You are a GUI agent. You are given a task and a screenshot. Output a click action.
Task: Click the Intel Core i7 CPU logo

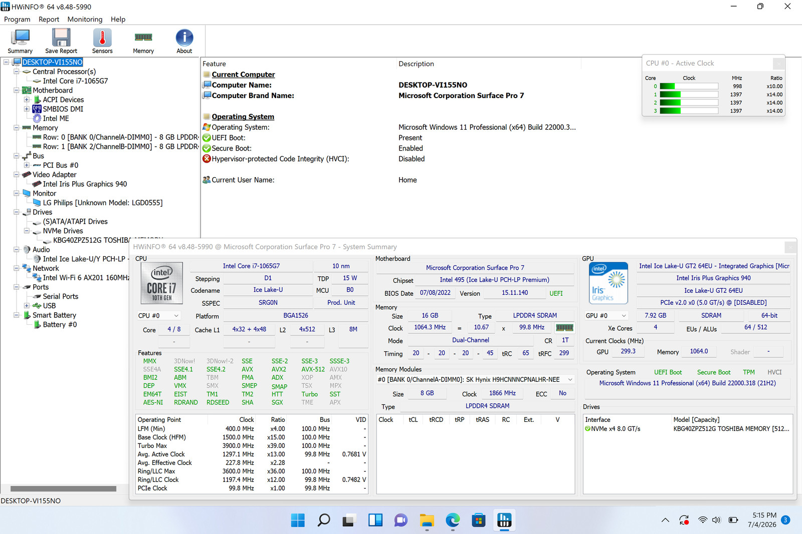pos(161,283)
